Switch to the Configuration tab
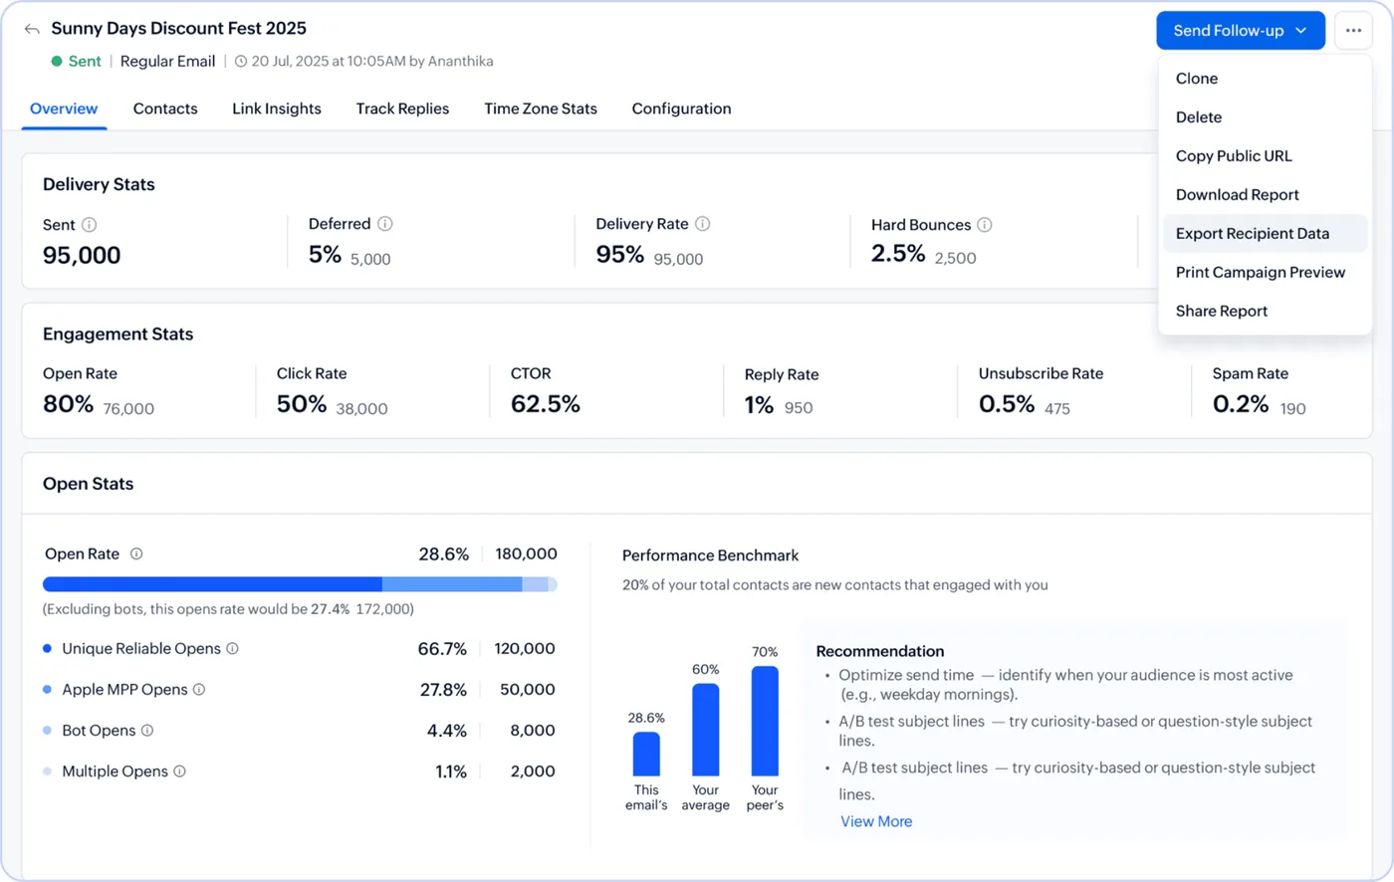 point(681,109)
